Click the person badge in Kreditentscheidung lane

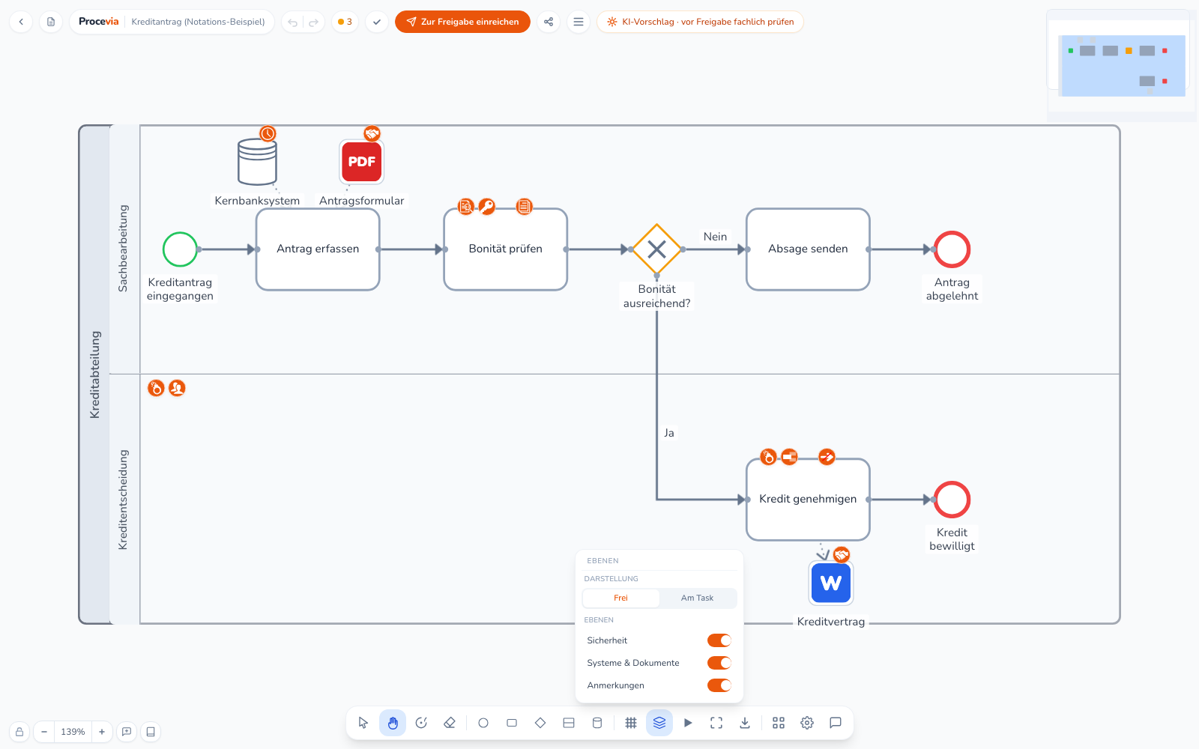pyautogui.click(x=177, y=388)
